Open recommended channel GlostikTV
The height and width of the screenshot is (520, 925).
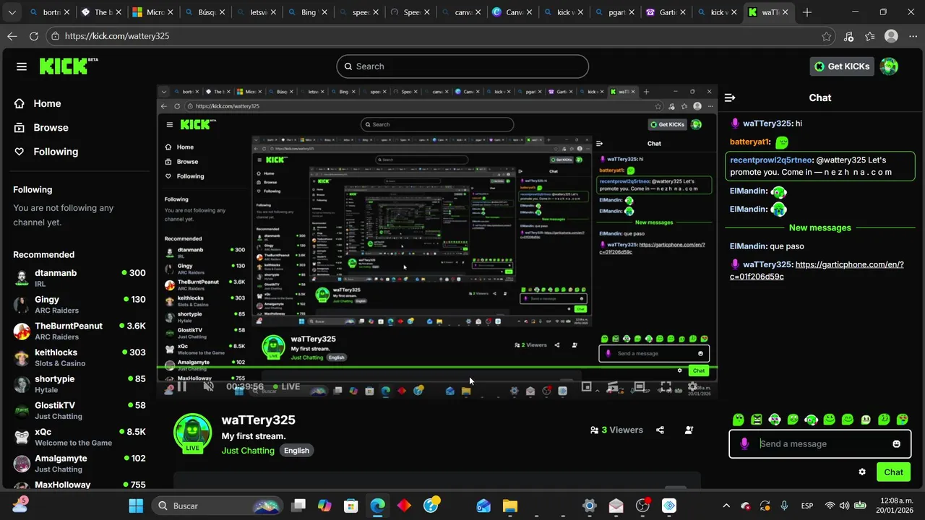pyautogui.click(x=79, y=410)
